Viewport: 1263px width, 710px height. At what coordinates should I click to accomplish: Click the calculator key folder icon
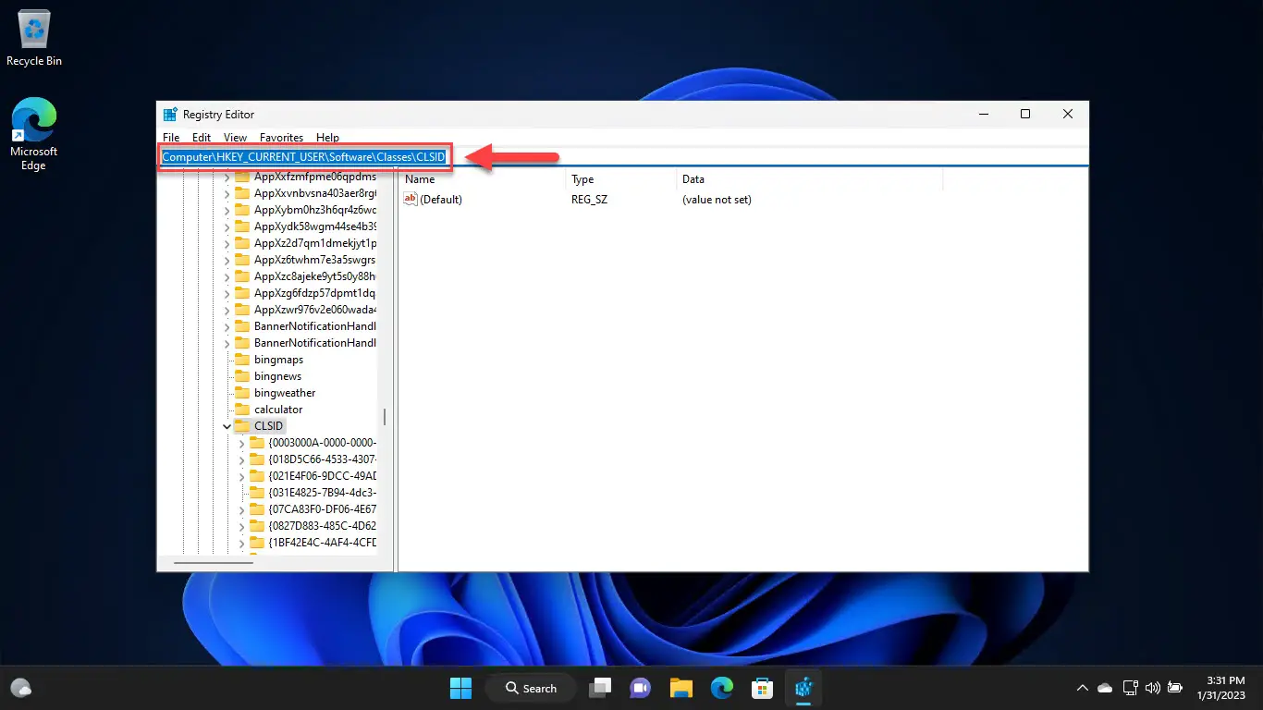pos(242,410)
